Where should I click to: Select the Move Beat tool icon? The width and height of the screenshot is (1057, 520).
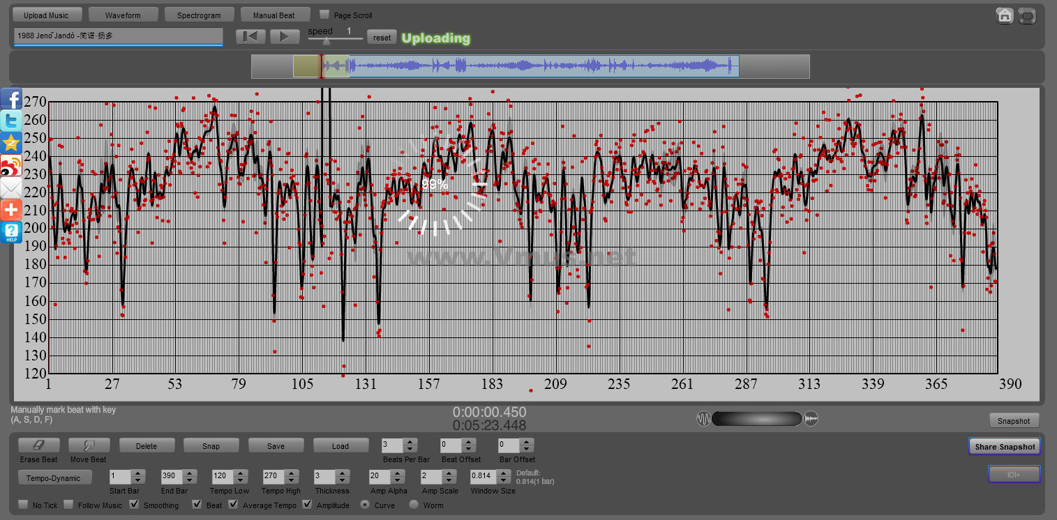pyautogui.click(x=88, y=445)
